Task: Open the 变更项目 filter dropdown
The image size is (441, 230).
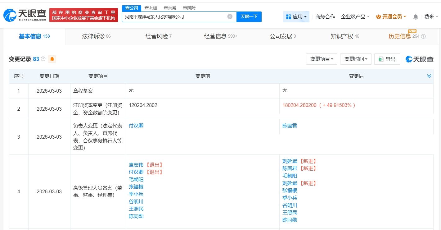Action: (x=322, y=59)
